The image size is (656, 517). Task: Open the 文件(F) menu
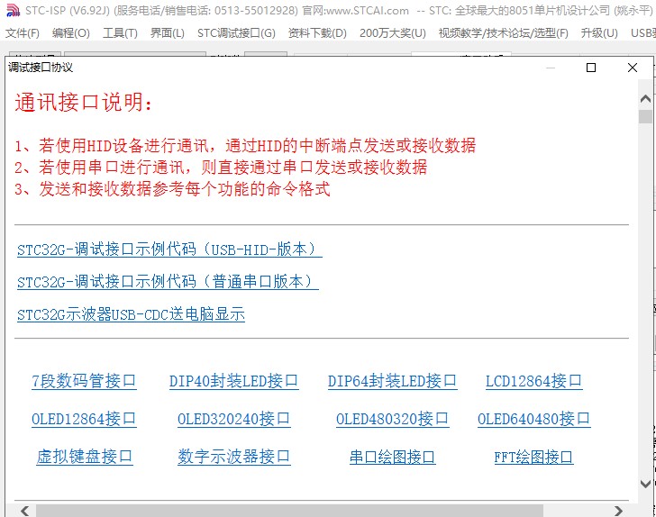[23, 32]
